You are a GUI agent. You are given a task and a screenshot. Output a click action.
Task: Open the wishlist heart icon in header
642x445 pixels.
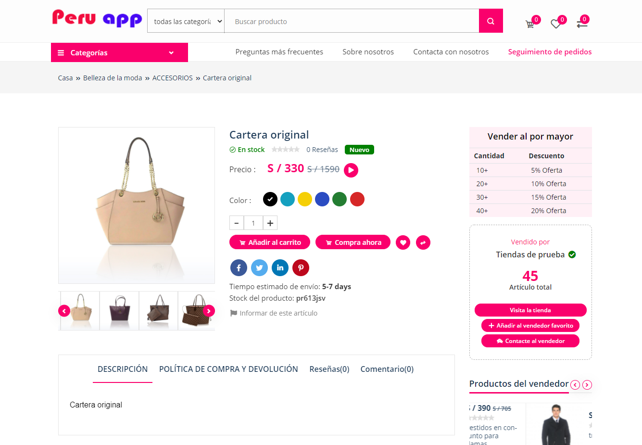click(556, 24)
